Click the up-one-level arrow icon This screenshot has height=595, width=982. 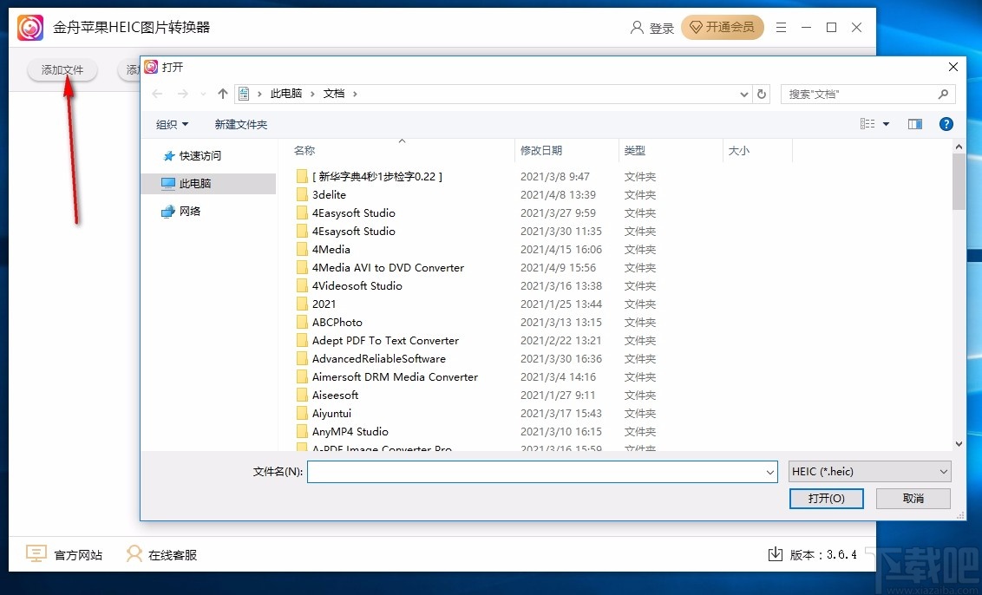coord(222,94)
